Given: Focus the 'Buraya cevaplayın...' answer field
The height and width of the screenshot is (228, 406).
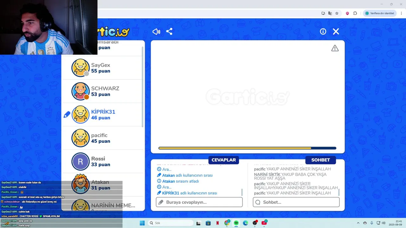Looking at the screenshot, I should (x=199, y=202).
